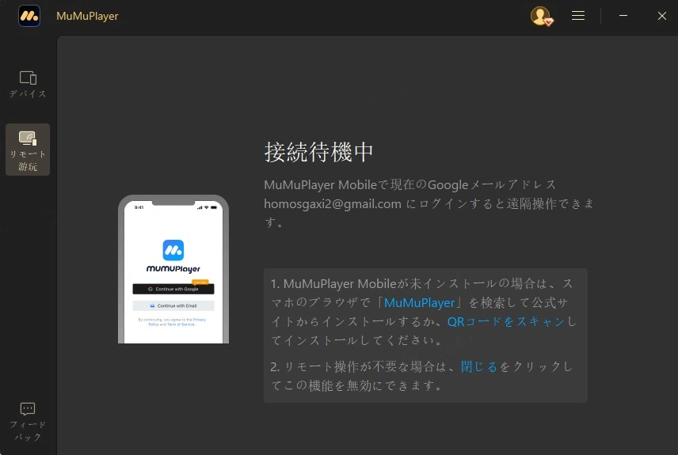678x455 pixels.
Task: Click the homosgaxi2@gmail.com email text
Action: (333, 203)
